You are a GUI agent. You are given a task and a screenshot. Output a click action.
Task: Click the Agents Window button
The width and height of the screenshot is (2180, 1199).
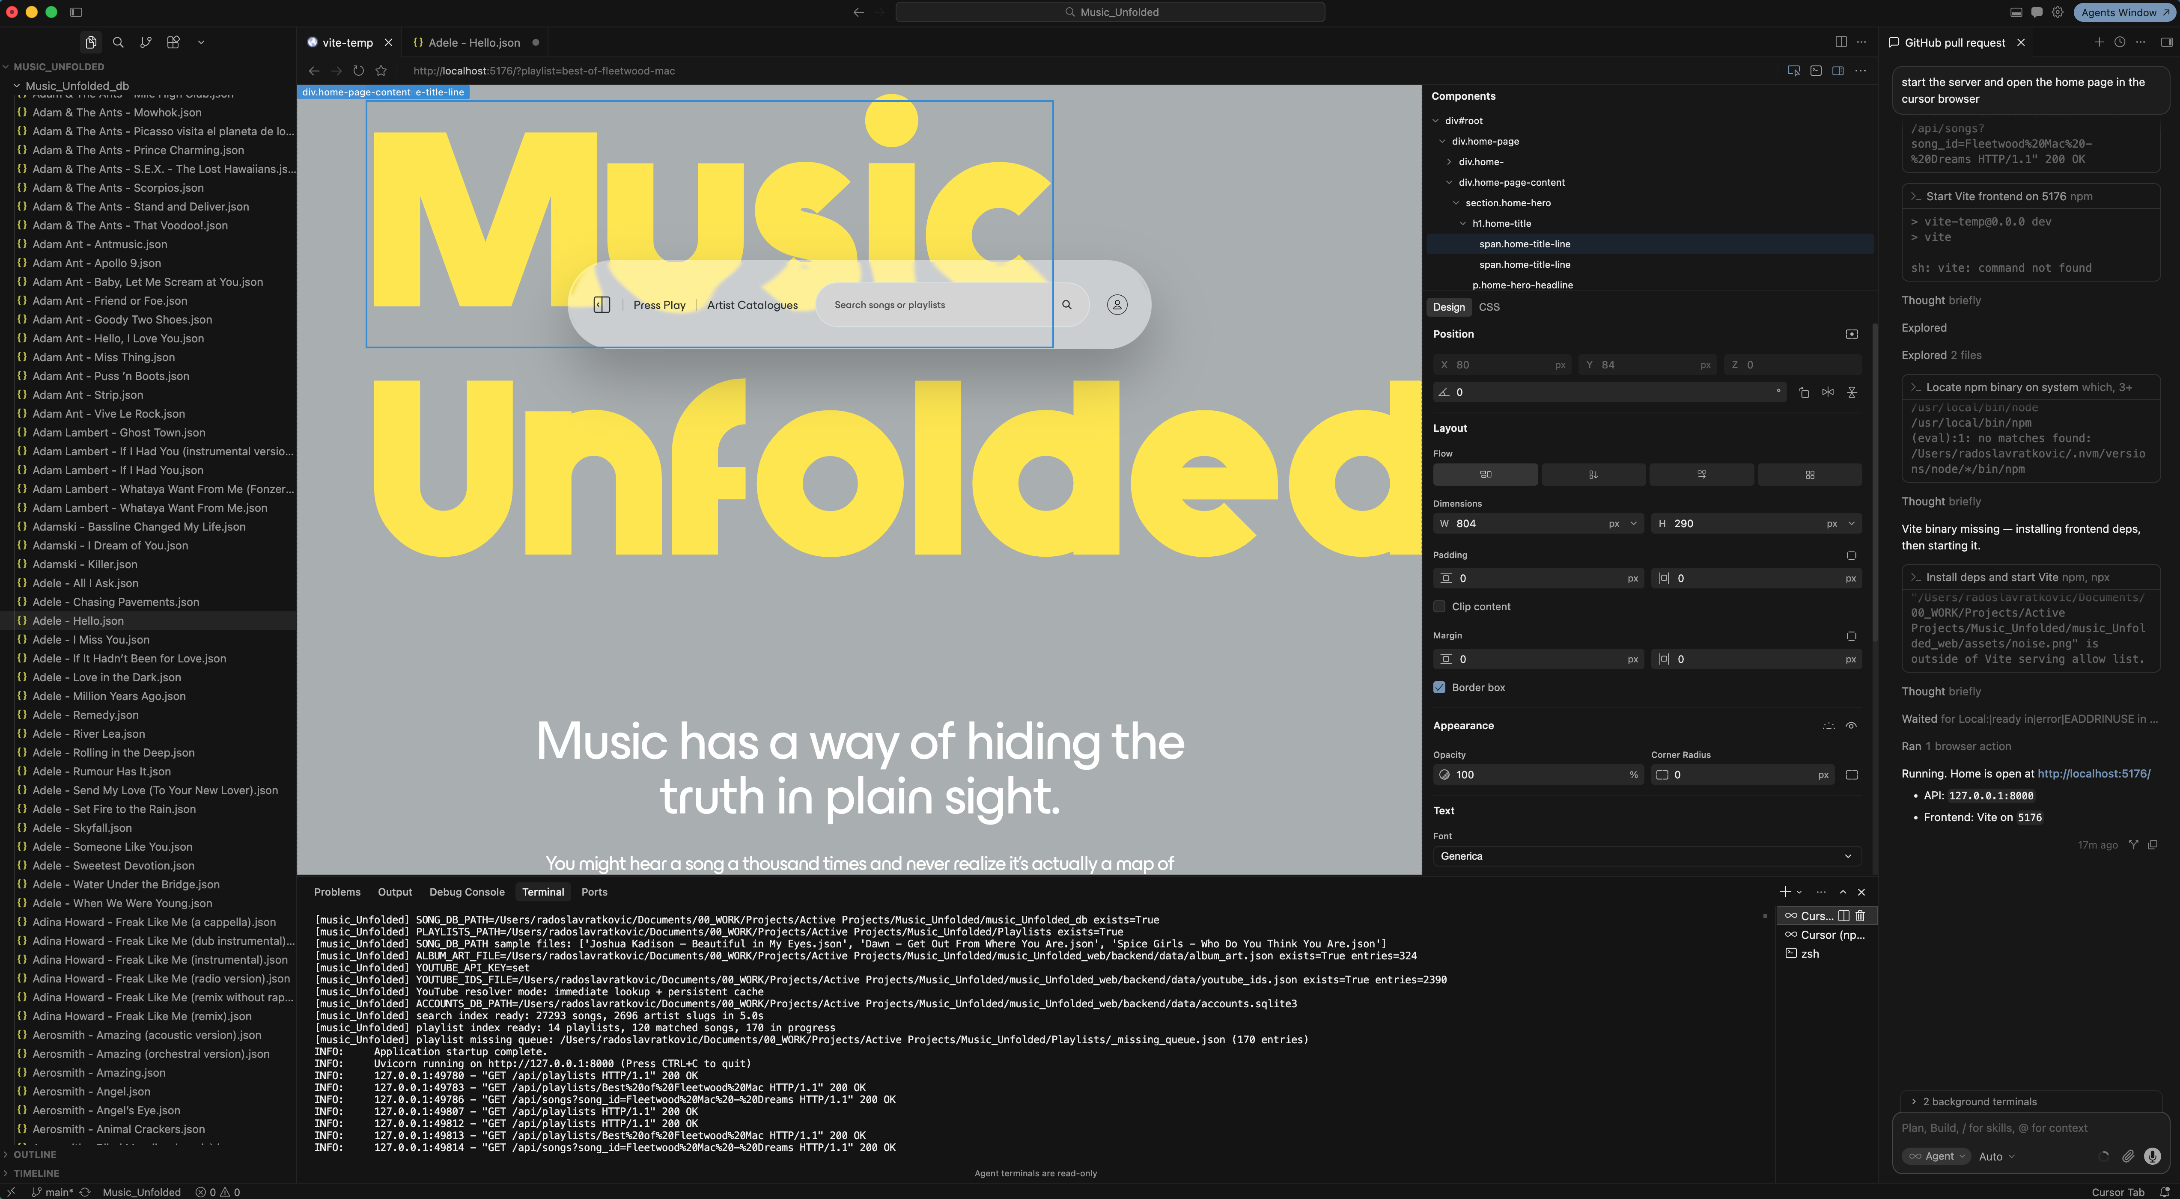[x=2124, y=13]
